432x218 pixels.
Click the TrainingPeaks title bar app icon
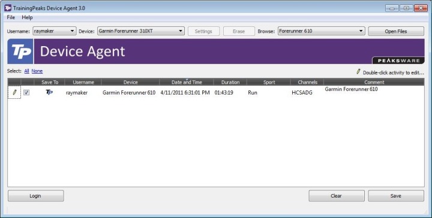click(x=8, y=8)
